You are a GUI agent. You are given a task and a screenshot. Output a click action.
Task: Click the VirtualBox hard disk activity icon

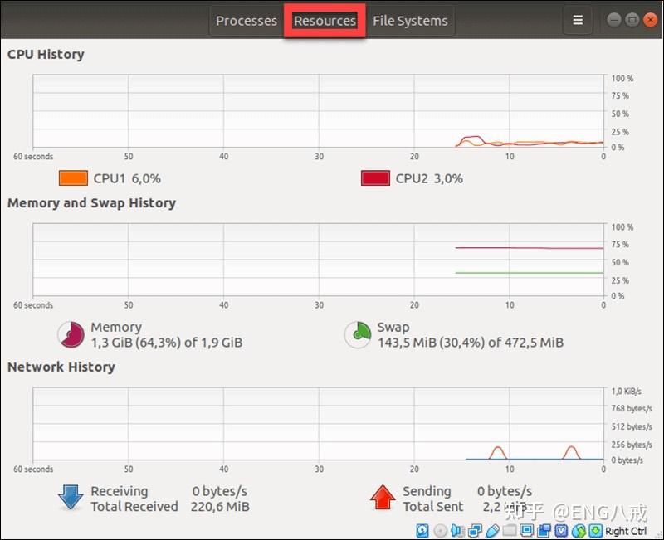421,530
